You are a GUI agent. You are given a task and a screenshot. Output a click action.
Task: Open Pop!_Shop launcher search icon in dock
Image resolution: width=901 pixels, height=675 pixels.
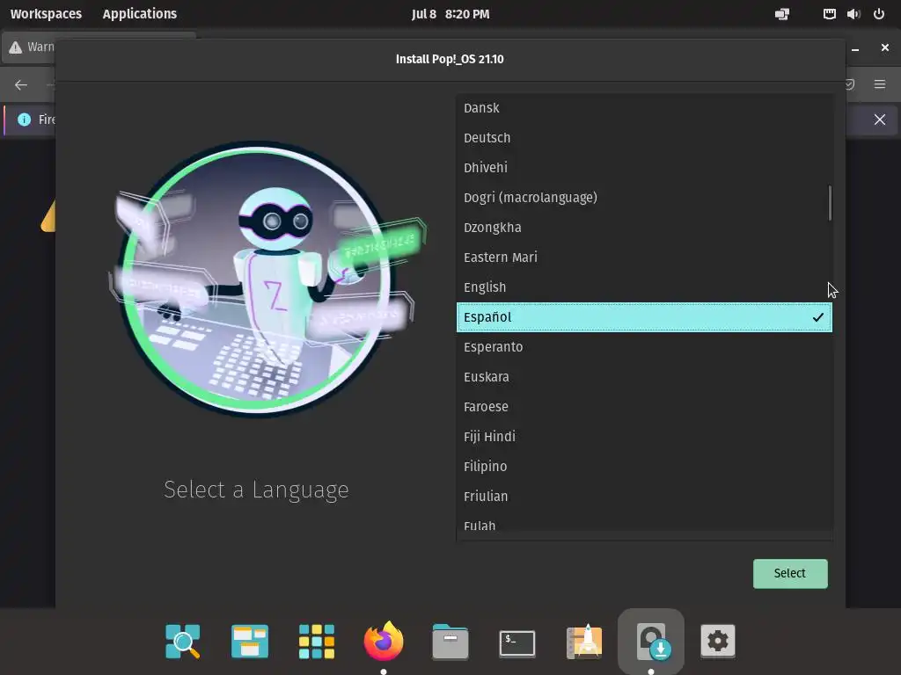183,641
